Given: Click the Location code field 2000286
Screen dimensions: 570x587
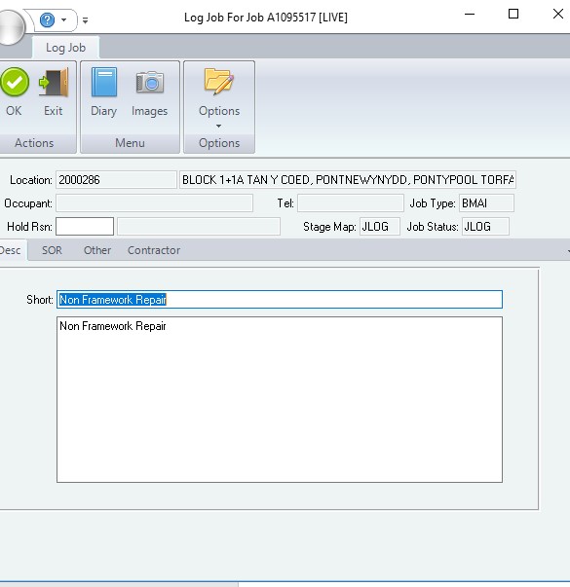Looking at the screenshot, I should pos(116,180).
